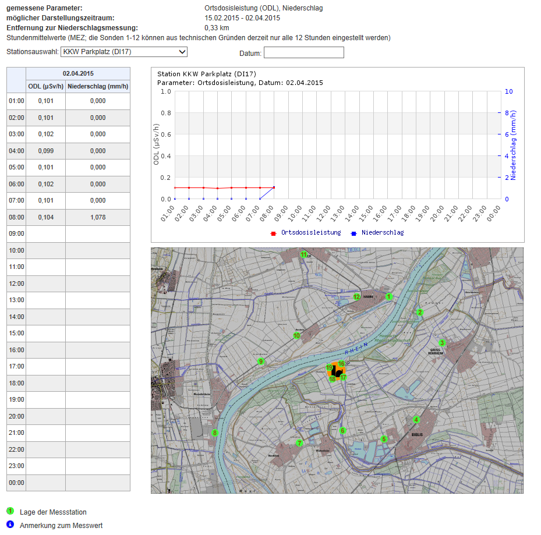Click station marker 4 near Biblis
541x535 pixels.
[416, 420]
